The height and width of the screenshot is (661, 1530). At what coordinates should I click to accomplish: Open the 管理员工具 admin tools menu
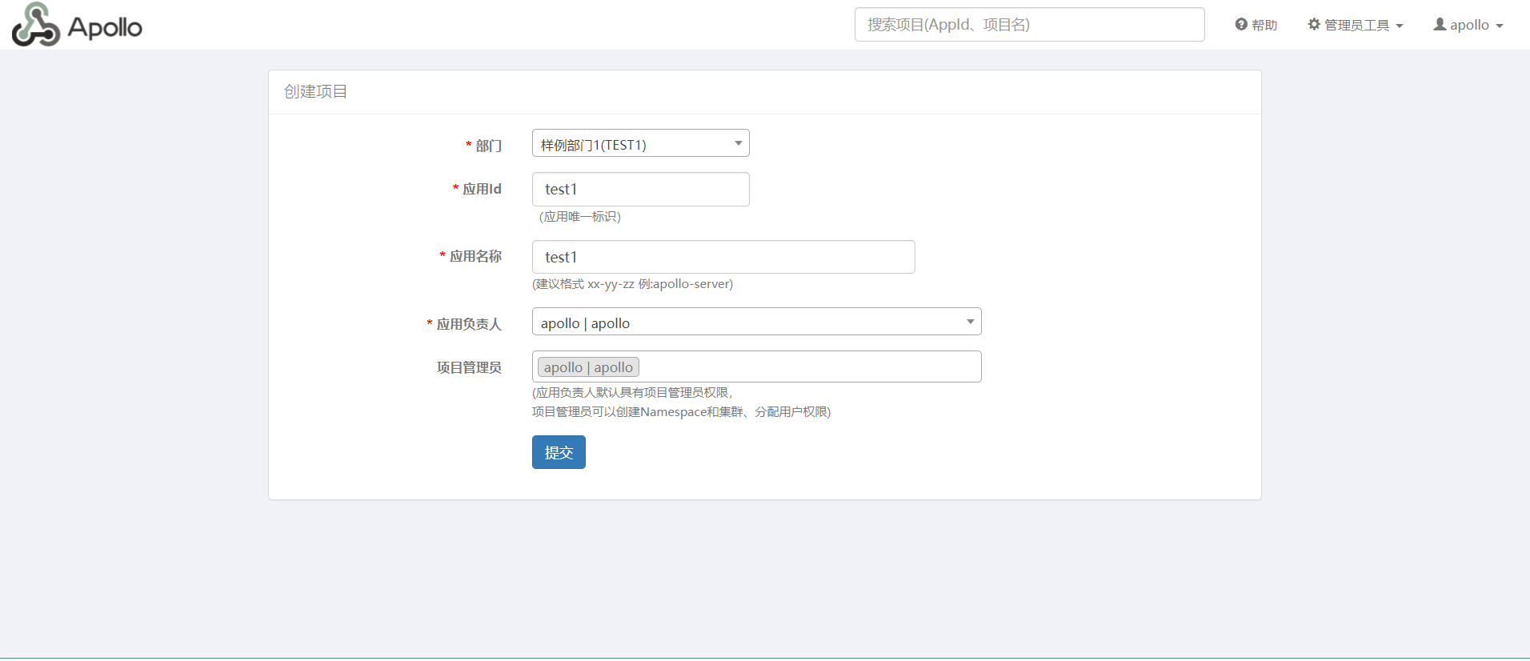coord(1356,25)
